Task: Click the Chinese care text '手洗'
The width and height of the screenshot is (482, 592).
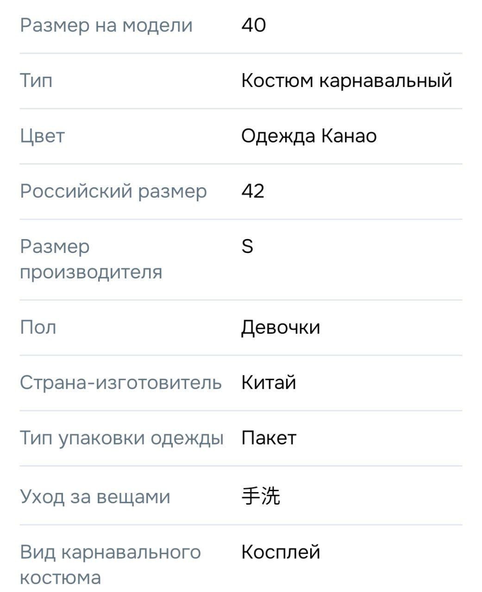Action: pyautogui.click(x=261, y=496)
